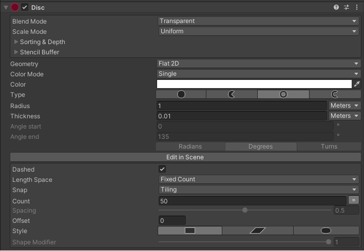
Task: Switch angle units to Radians
Action: pyautogui.click(x=190, y=147)
